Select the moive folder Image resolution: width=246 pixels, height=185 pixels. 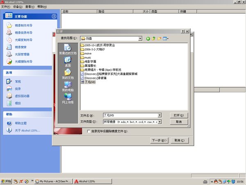pyautogui.click(x=86, y=53)
